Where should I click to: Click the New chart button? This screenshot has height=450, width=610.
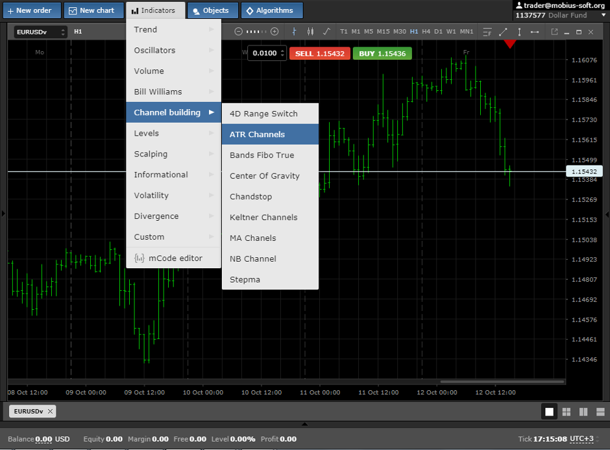tap(93, 10)
